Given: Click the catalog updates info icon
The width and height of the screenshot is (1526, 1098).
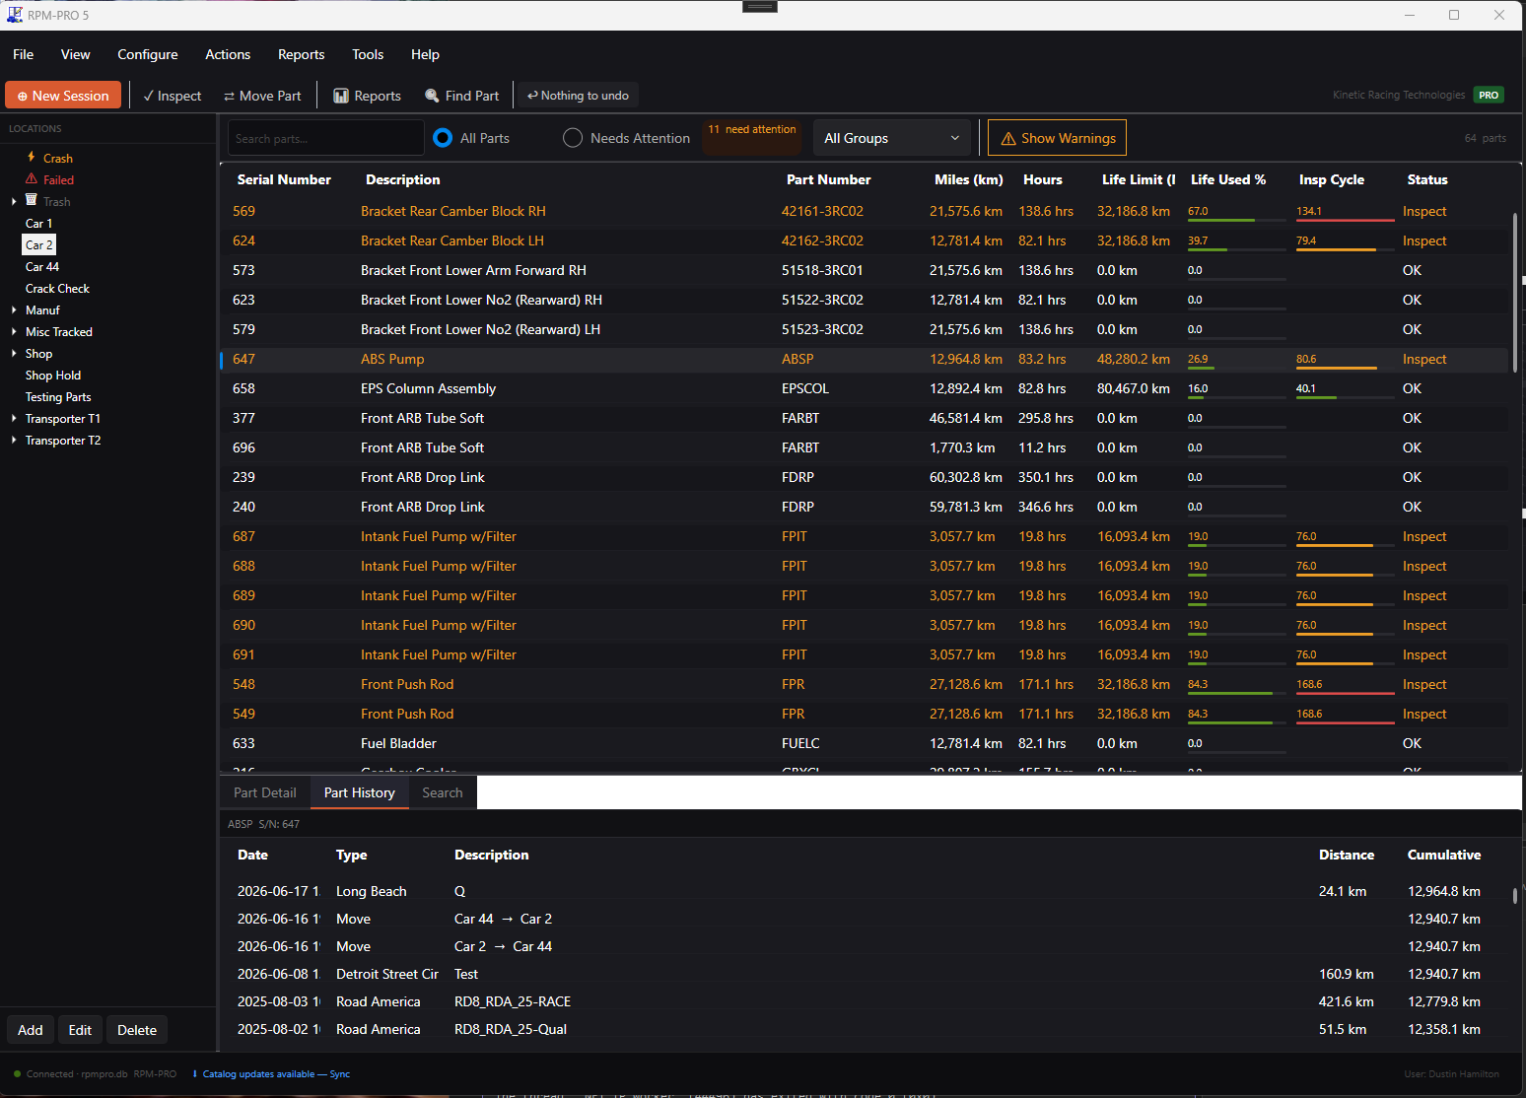Looking at the screenshot, I should (x=195, y=1074).
